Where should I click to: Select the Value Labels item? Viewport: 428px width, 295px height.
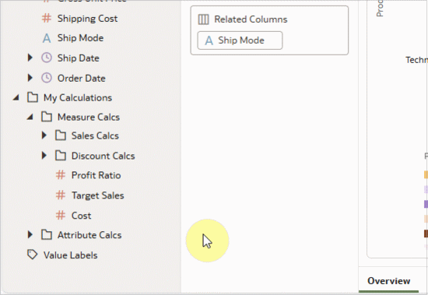point(70,255)
